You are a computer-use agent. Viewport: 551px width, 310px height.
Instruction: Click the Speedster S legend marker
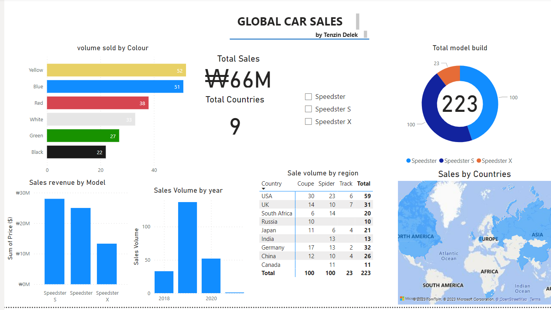[x=441, y=161]
